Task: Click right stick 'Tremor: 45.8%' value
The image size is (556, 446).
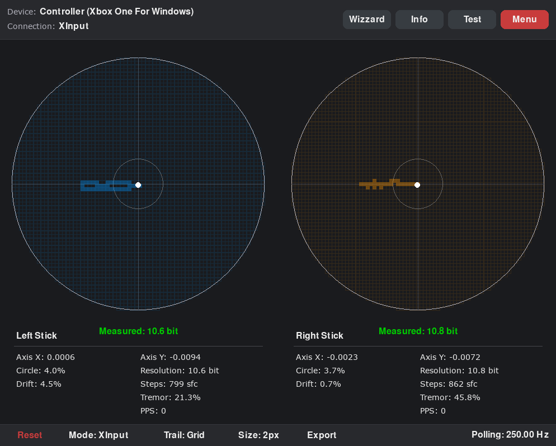Action: [450, 397]
